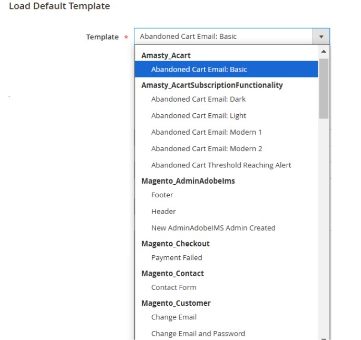Click Amasty_AcartSubscriptionFunctionality group heading
This screenshot has width=361, height=340.
coord(212,85)
